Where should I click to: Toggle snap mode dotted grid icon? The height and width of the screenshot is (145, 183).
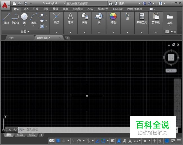tap(64, 141)
